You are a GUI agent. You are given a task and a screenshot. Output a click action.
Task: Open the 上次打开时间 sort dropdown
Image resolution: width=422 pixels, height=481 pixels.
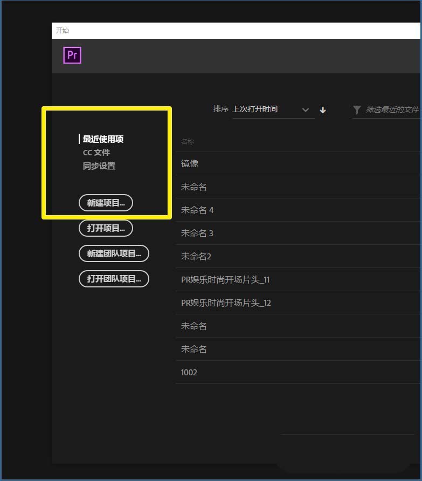273,109
